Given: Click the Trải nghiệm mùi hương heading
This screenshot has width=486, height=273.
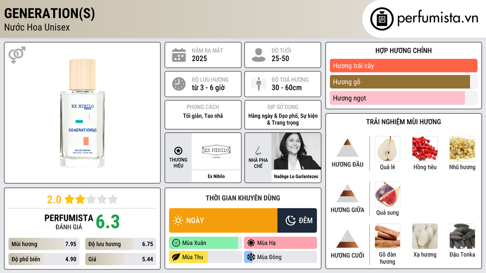Looking at the screenshot, I should 403,122.
